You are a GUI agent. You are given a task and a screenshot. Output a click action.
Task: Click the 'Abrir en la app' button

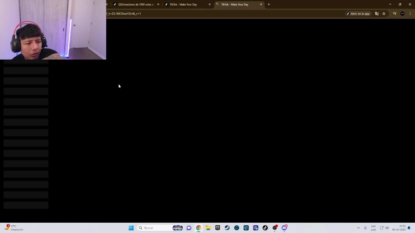tap(358, 14)
